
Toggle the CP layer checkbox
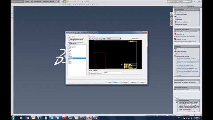pos(69,55)
